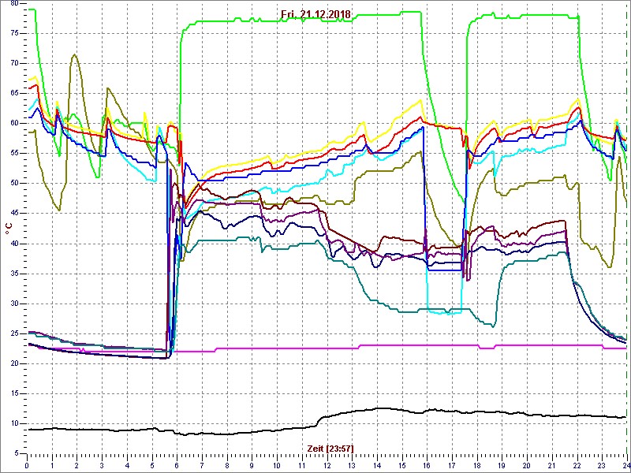Select the 25 tick label on temperature axis
This screenshot has width=631, height=473.
14,333
